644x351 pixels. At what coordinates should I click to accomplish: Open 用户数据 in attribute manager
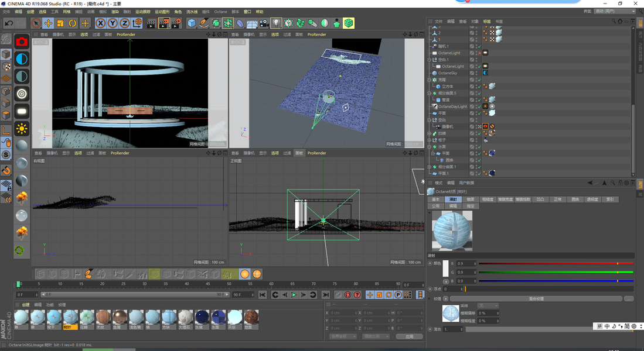point(466,183)
